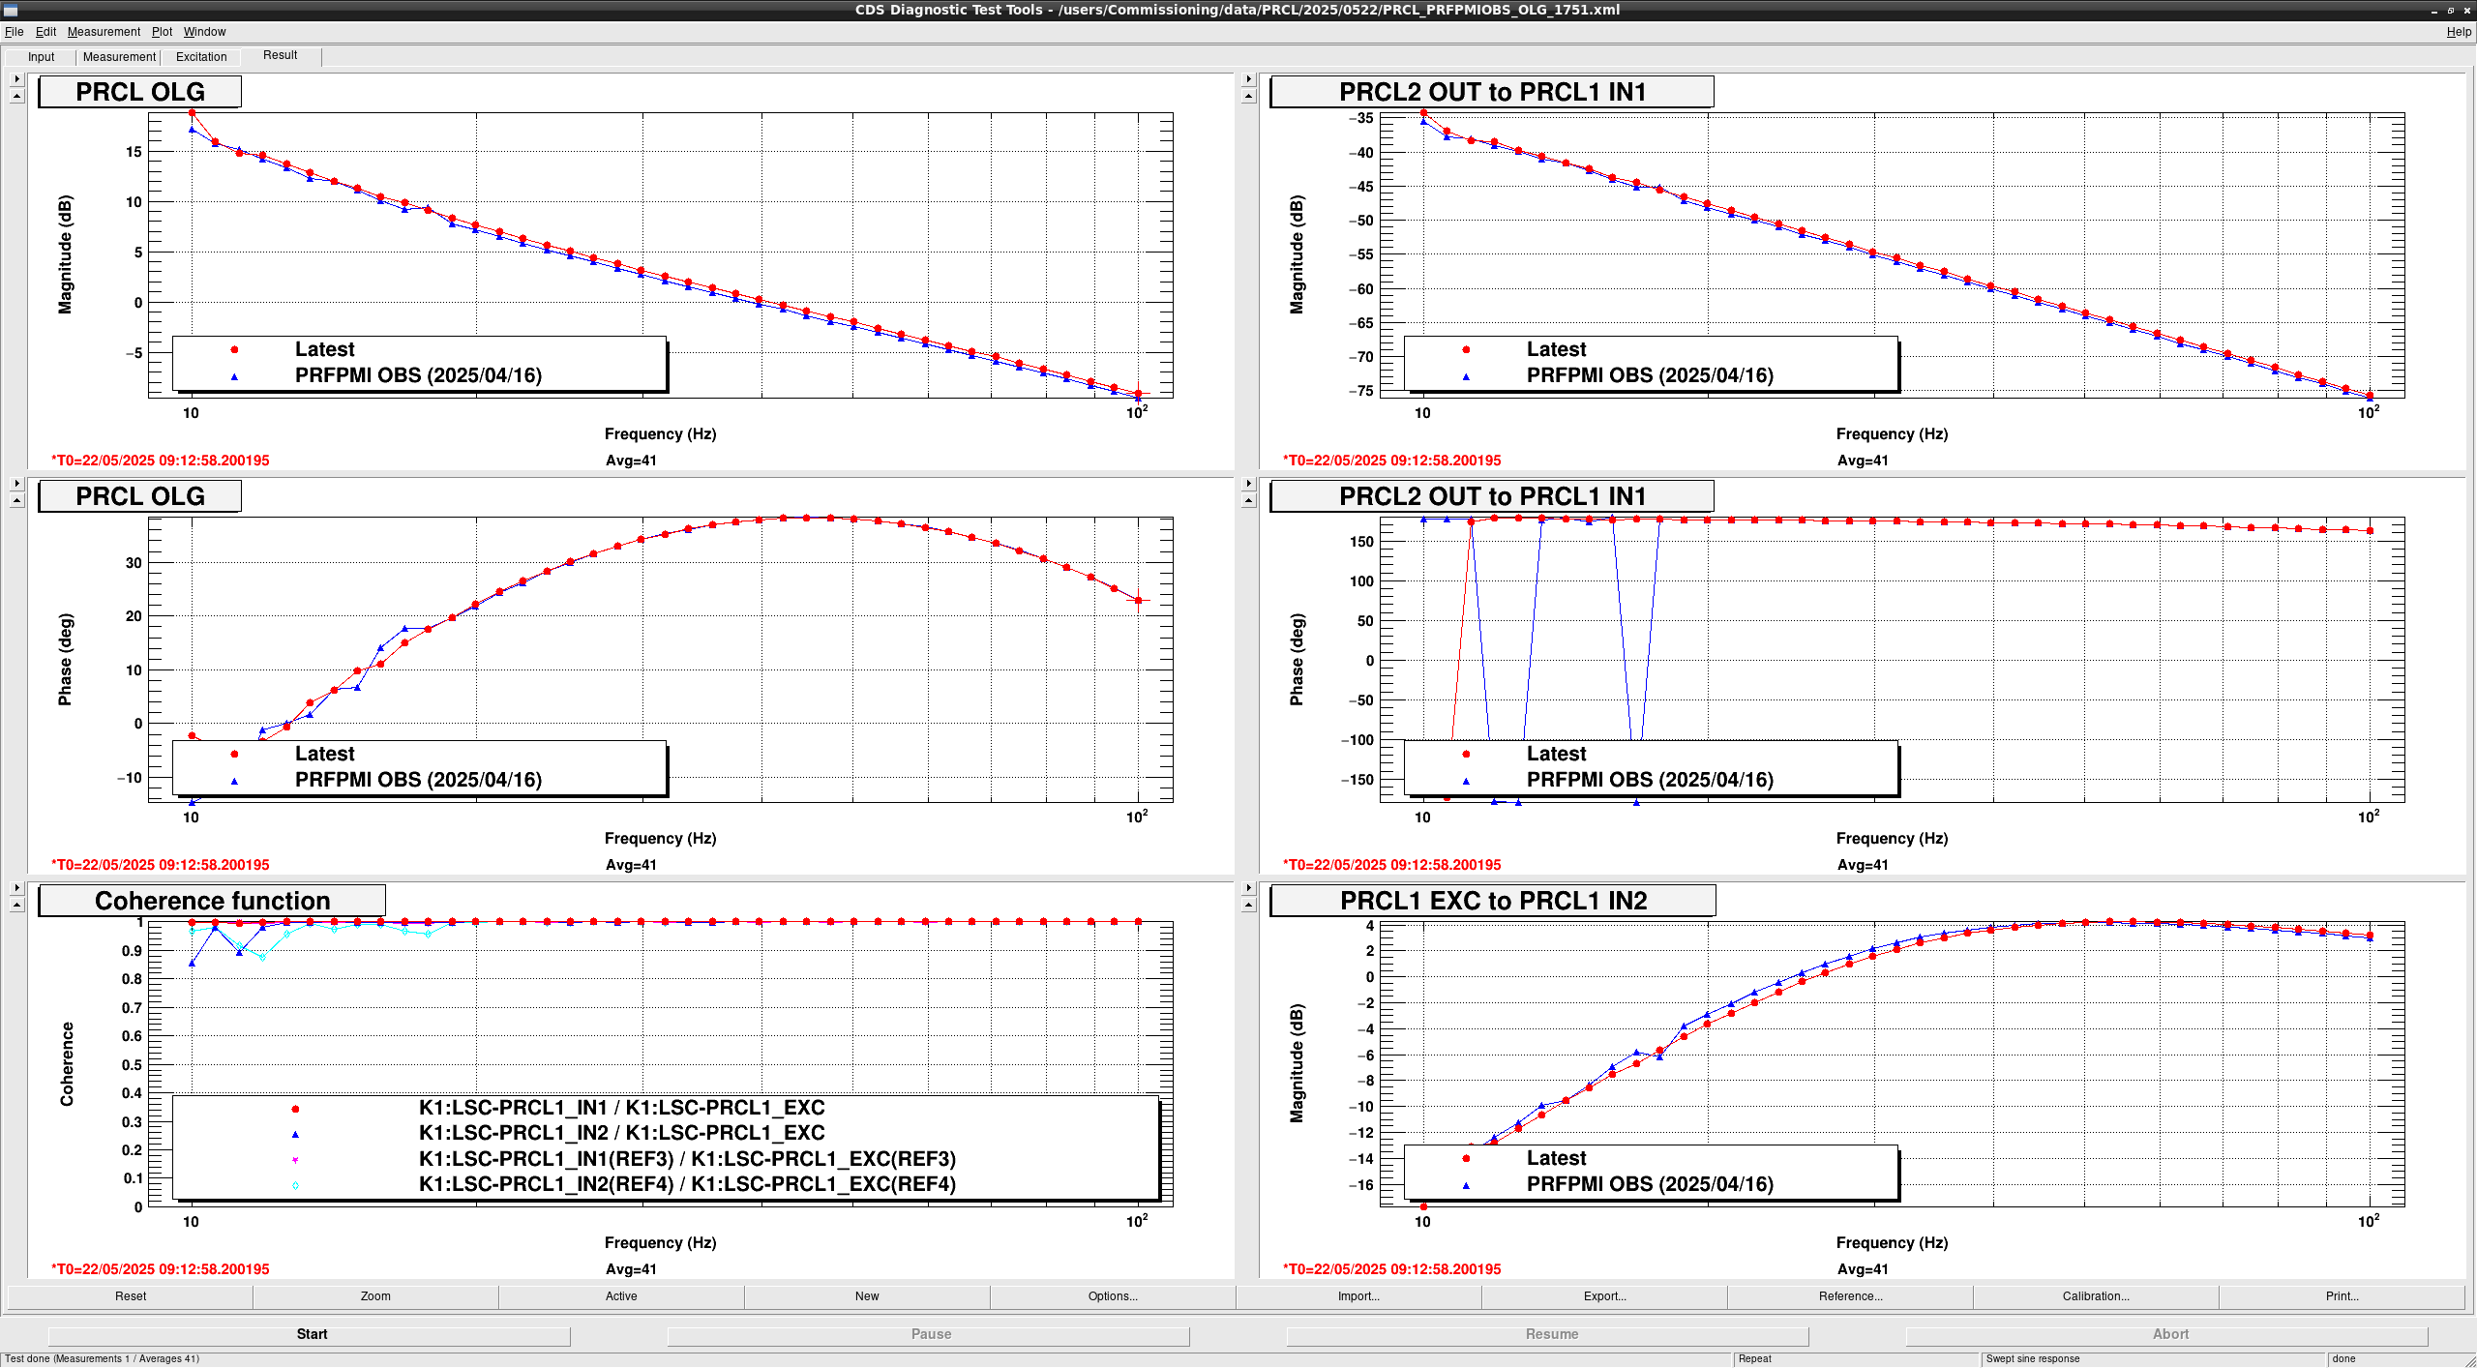
Task: Click red Latest marker in PRCL OLG magnitude legend
Action: (x=234, y=349)
